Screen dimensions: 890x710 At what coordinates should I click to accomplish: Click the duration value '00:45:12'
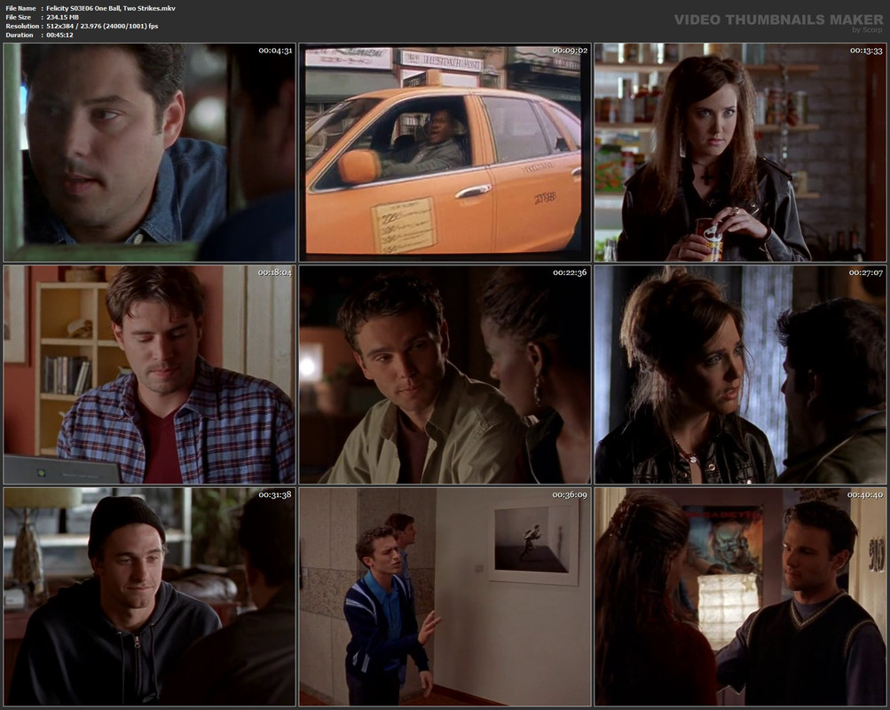coord(59,35)
